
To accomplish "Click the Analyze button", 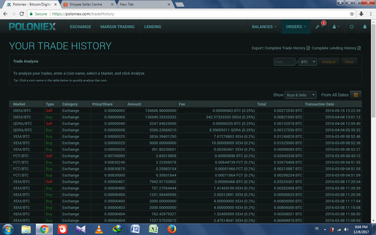I will (329, 62).
